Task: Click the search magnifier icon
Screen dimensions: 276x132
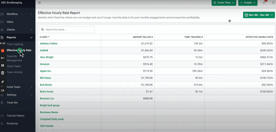Action: coord(43,30)
